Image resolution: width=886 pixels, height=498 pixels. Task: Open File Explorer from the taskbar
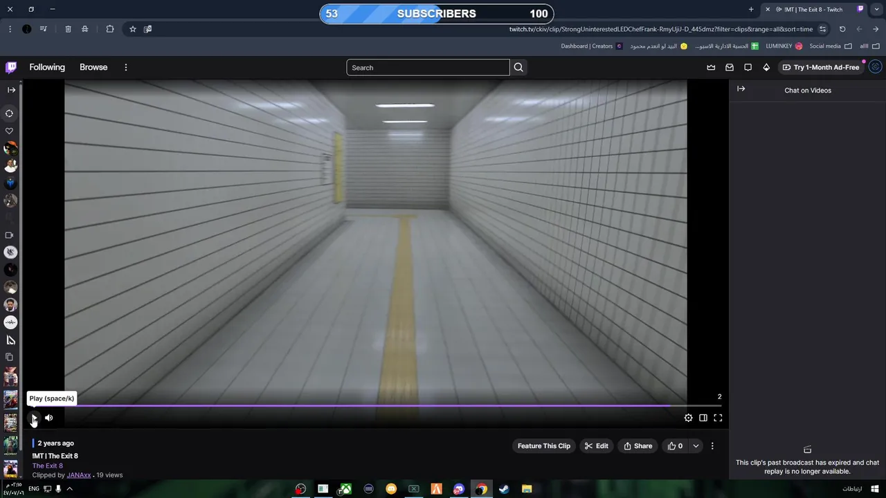(x=527, y=489)
